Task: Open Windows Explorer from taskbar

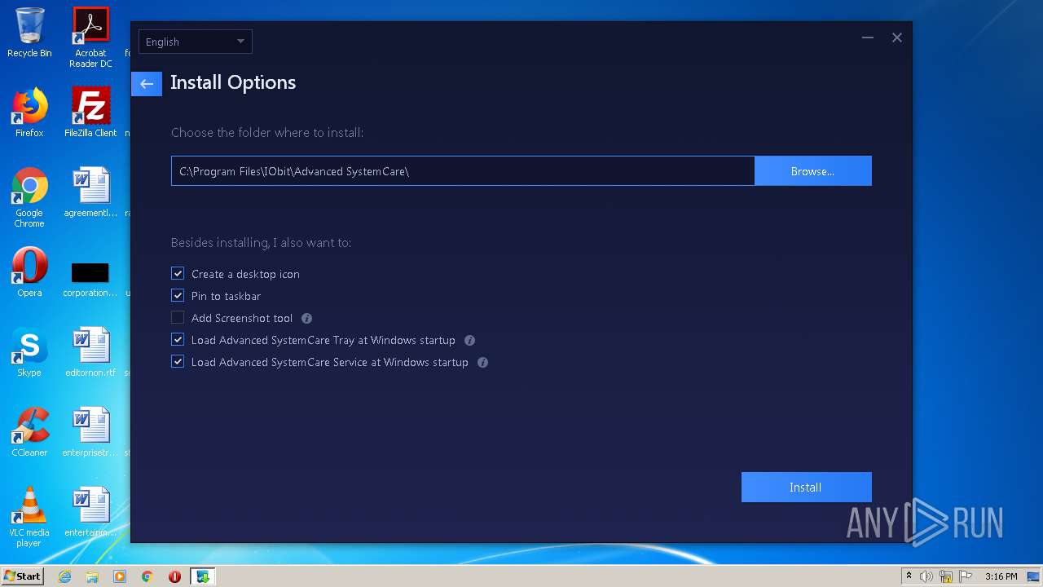Action: [x=92, y=576]
